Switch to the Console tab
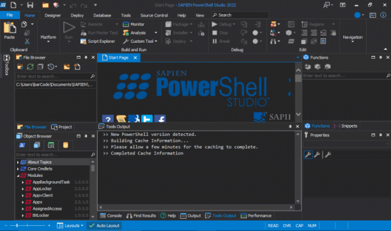The image size is (391, 231). pos(111,216)
